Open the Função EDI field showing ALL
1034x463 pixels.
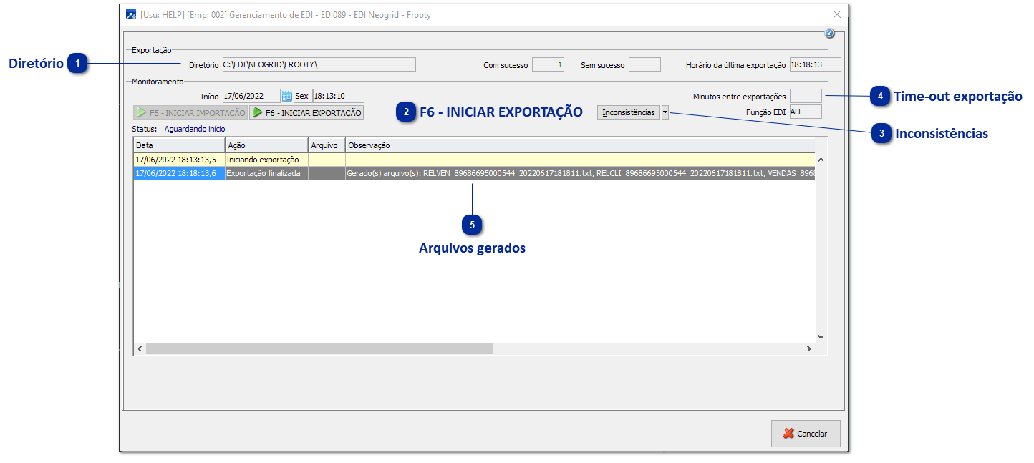[806, 112]
